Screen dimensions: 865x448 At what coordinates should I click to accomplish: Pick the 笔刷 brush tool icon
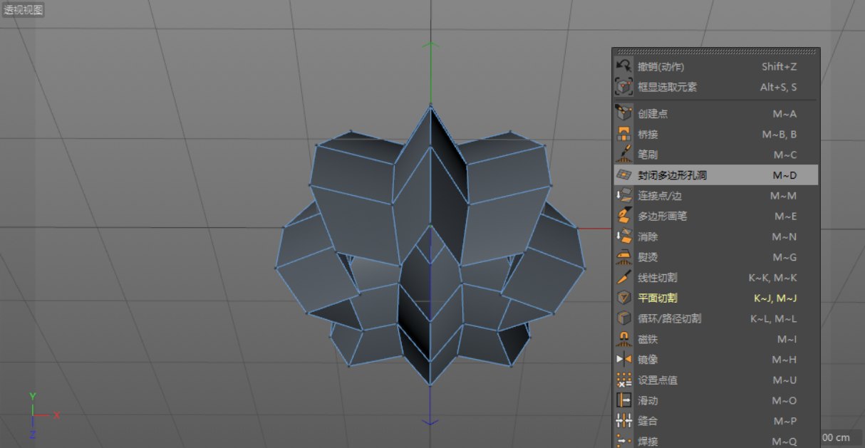623,154
